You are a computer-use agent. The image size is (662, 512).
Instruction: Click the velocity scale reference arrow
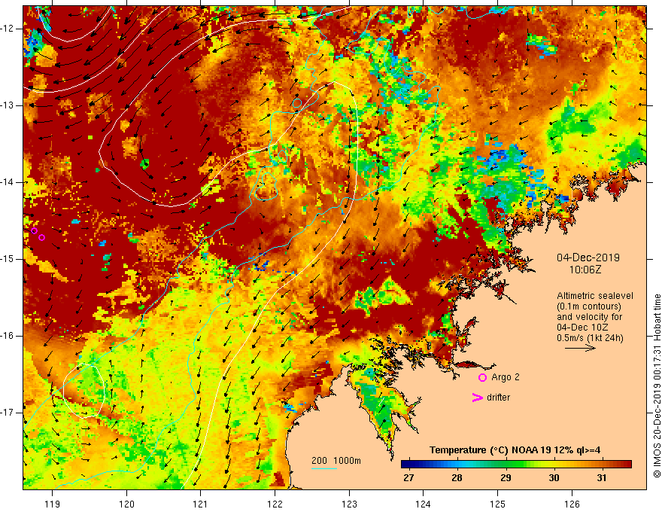click(x=580, y=348)
